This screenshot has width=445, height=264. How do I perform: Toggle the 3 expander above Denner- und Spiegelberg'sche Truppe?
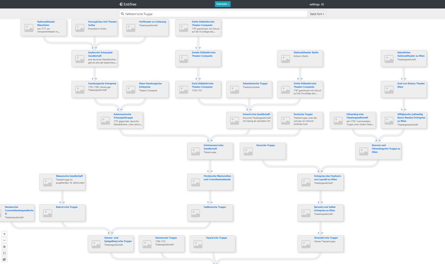111,233
